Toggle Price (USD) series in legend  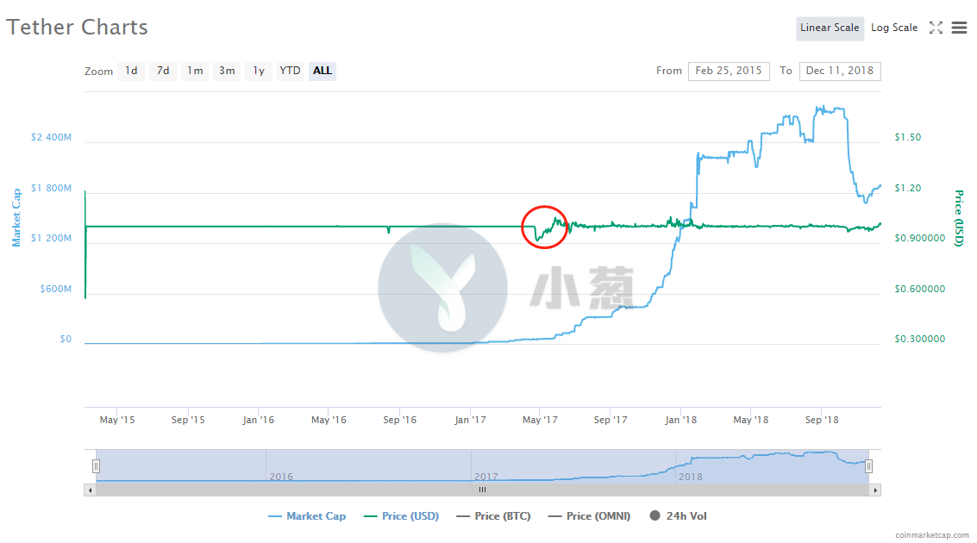401,515
